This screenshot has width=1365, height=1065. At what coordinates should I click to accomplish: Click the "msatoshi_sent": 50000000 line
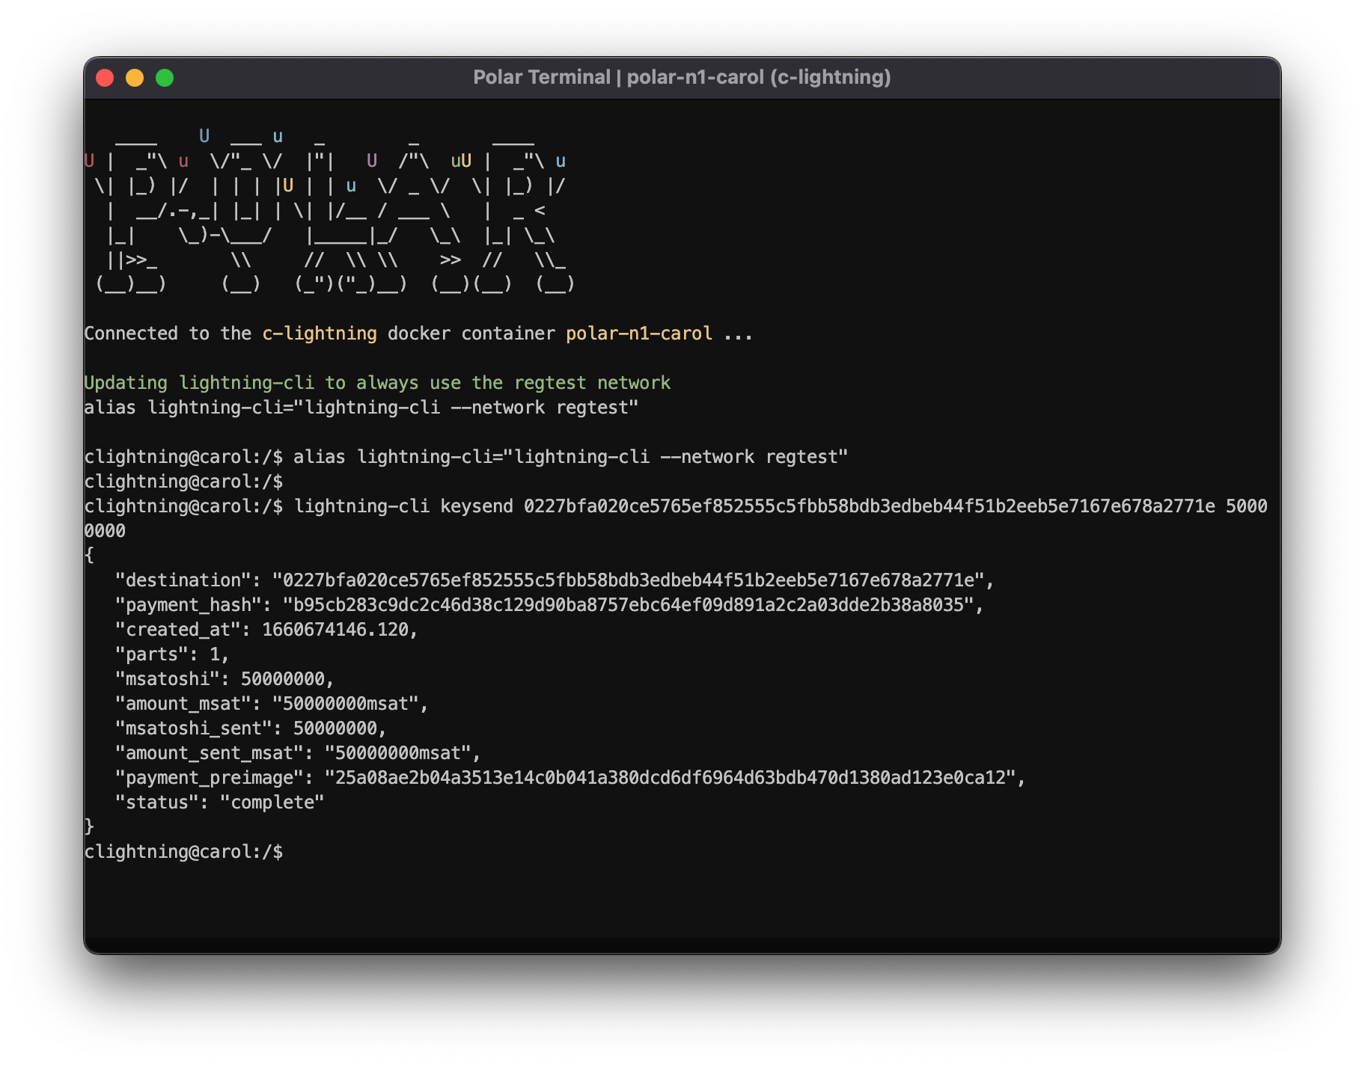coord(251,728)
